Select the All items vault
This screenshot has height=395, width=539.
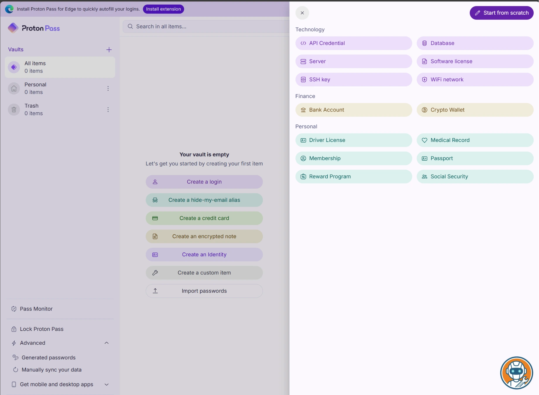pyautogui.click(x=60, y=67)
